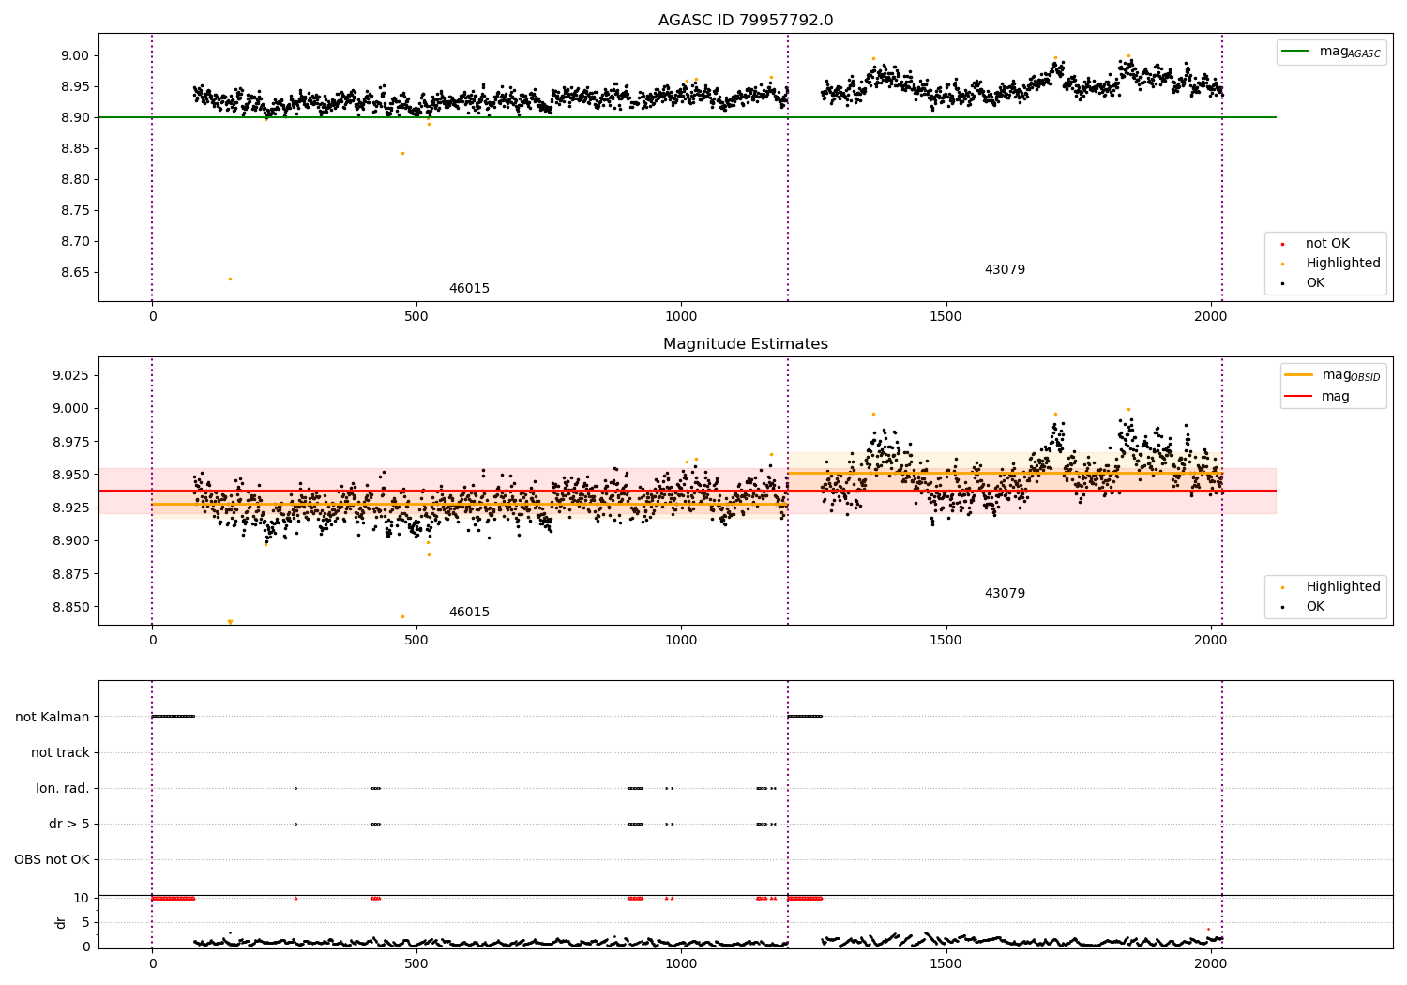Click "46015" label in Magnitude Estimates plot
1407x985 pixels.
[x=469, y=613]
